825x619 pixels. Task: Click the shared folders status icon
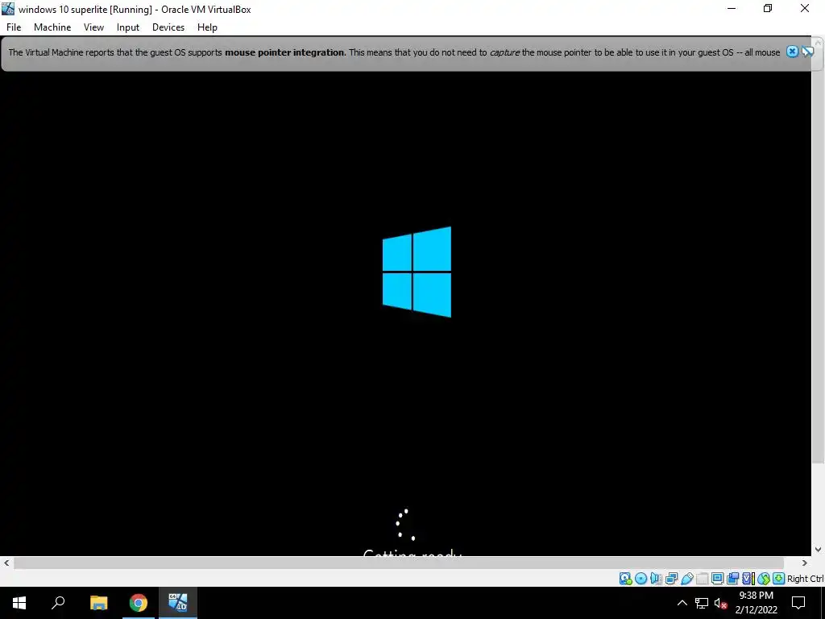[702, 579]
